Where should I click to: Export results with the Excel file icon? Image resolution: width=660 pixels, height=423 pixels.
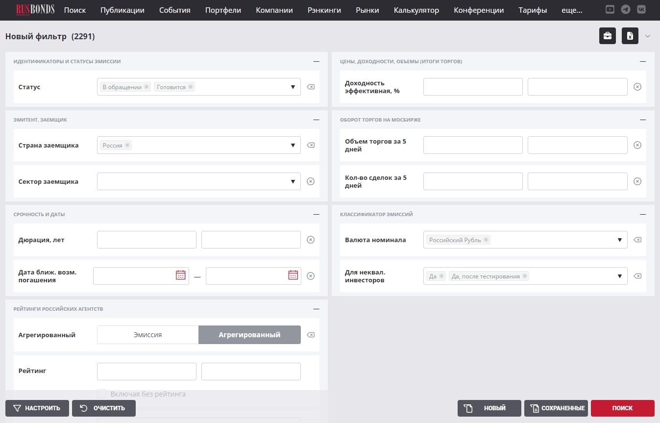[x=630, y=36]
